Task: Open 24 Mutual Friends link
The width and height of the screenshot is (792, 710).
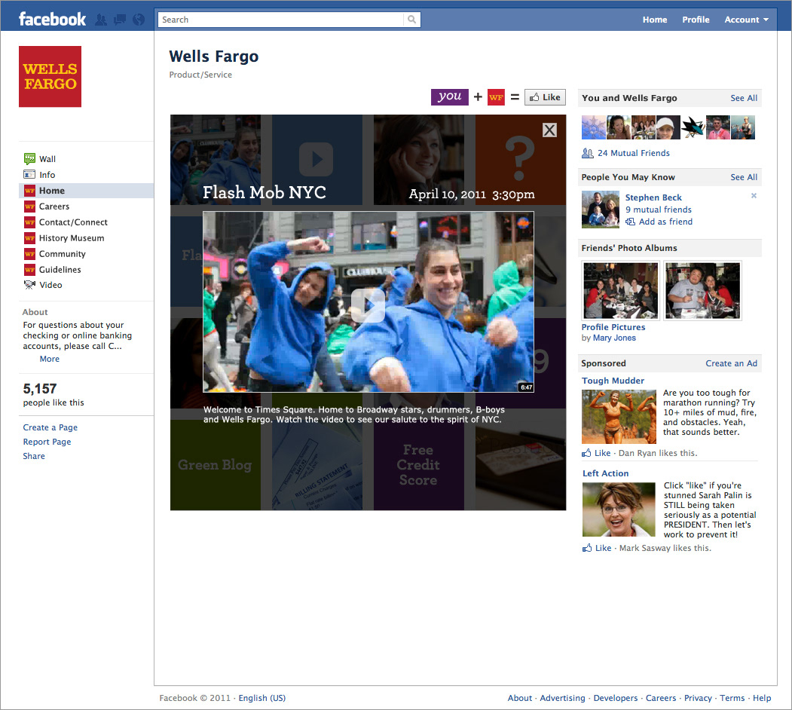Action: point(634,153)
